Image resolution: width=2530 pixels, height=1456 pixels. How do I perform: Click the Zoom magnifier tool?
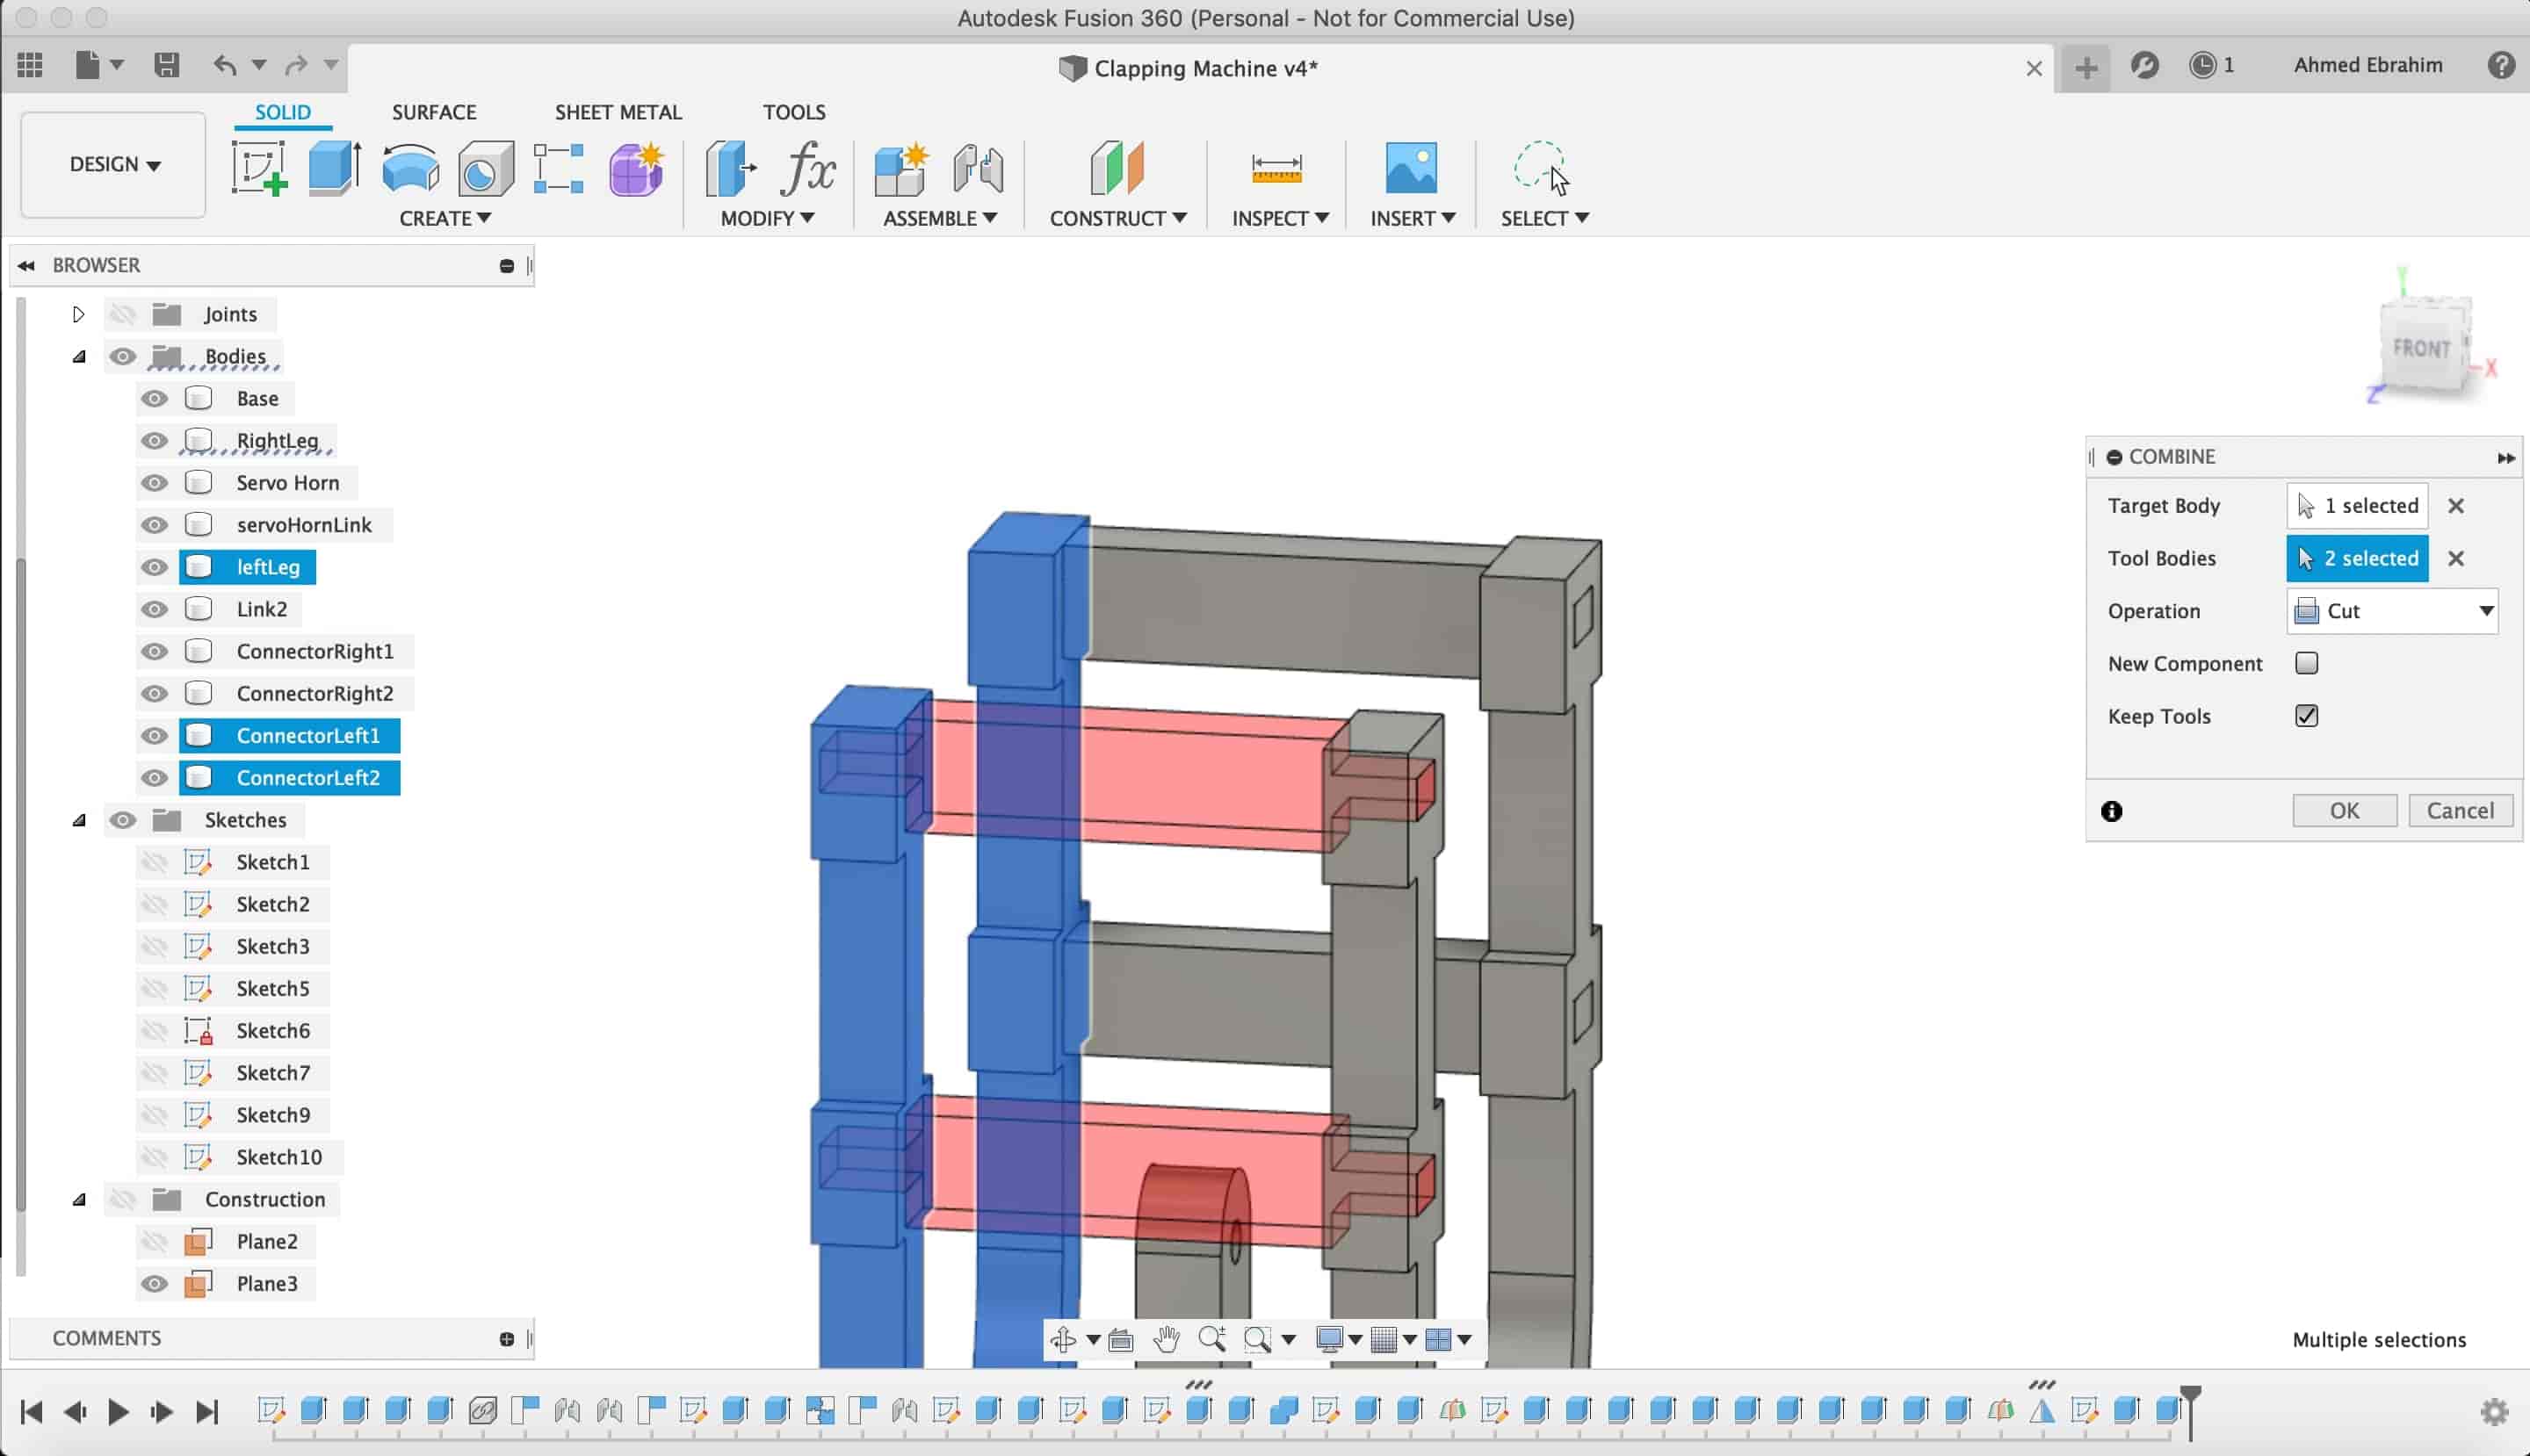pos(1212,1339)
